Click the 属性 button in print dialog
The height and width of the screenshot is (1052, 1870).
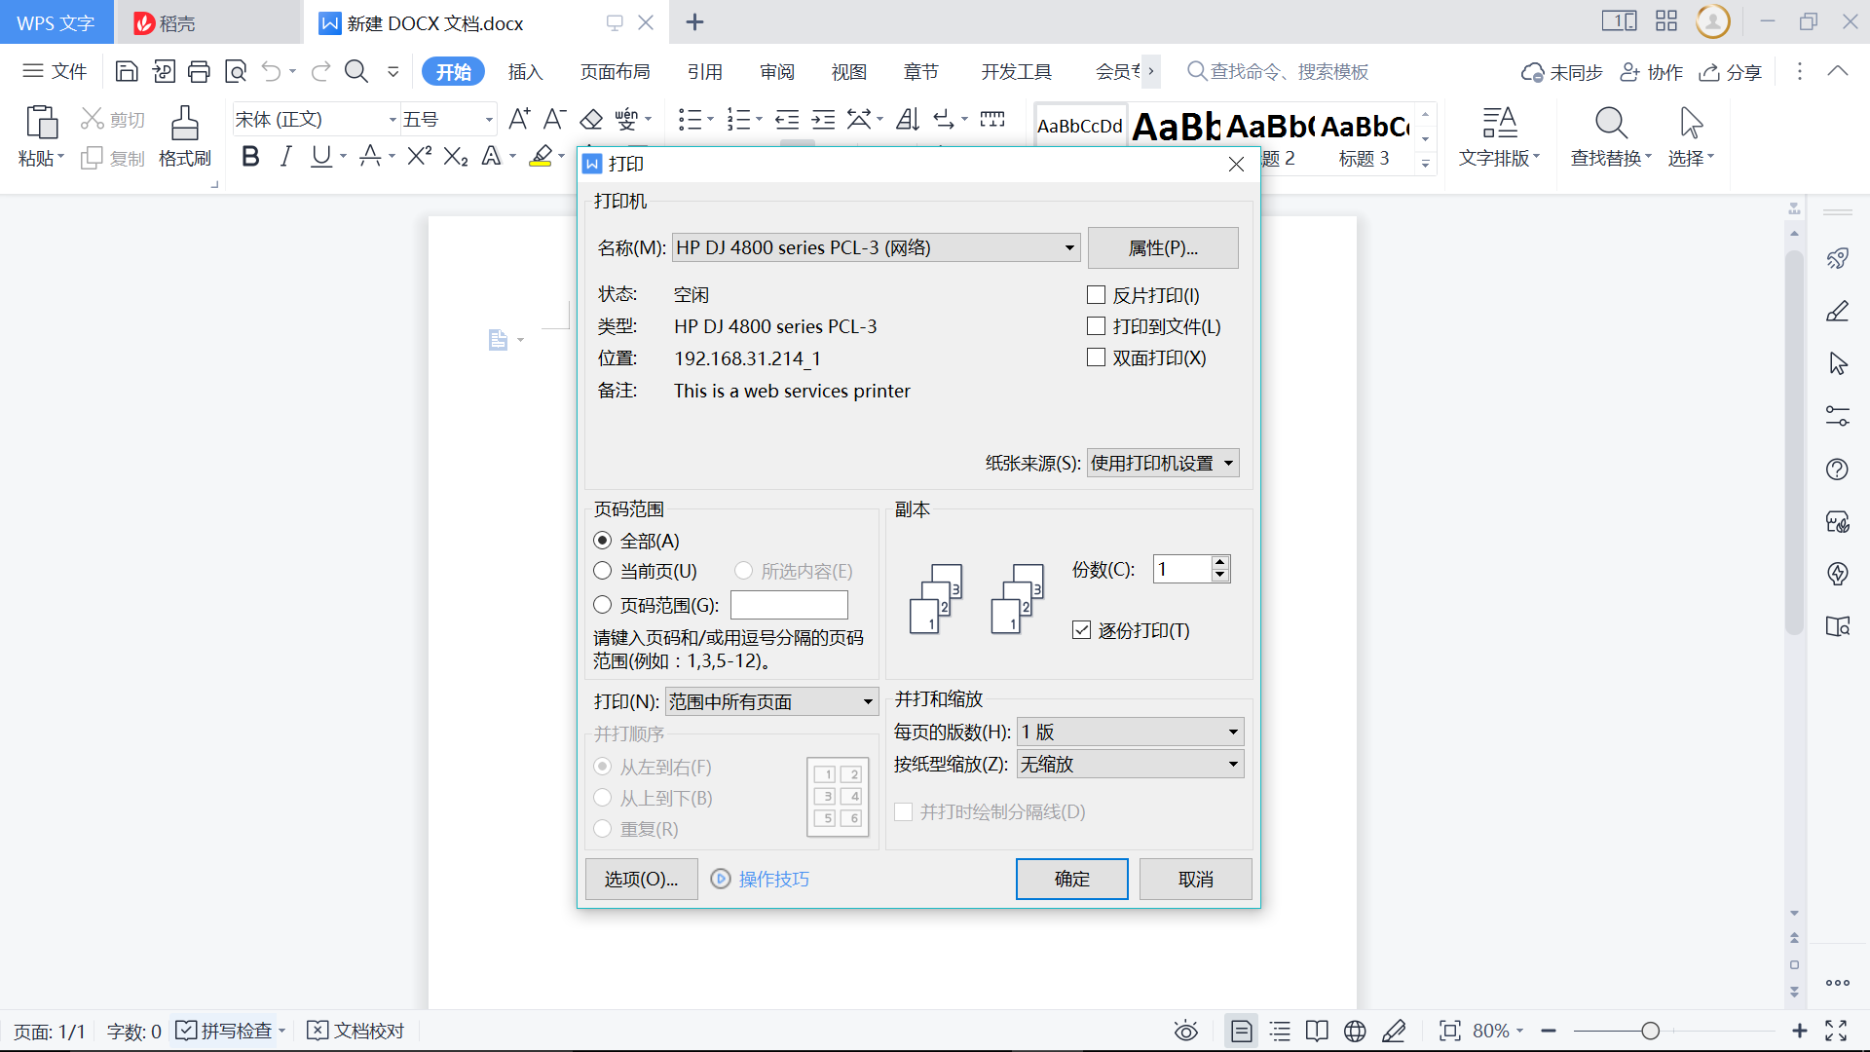[x=1162, y=247]
